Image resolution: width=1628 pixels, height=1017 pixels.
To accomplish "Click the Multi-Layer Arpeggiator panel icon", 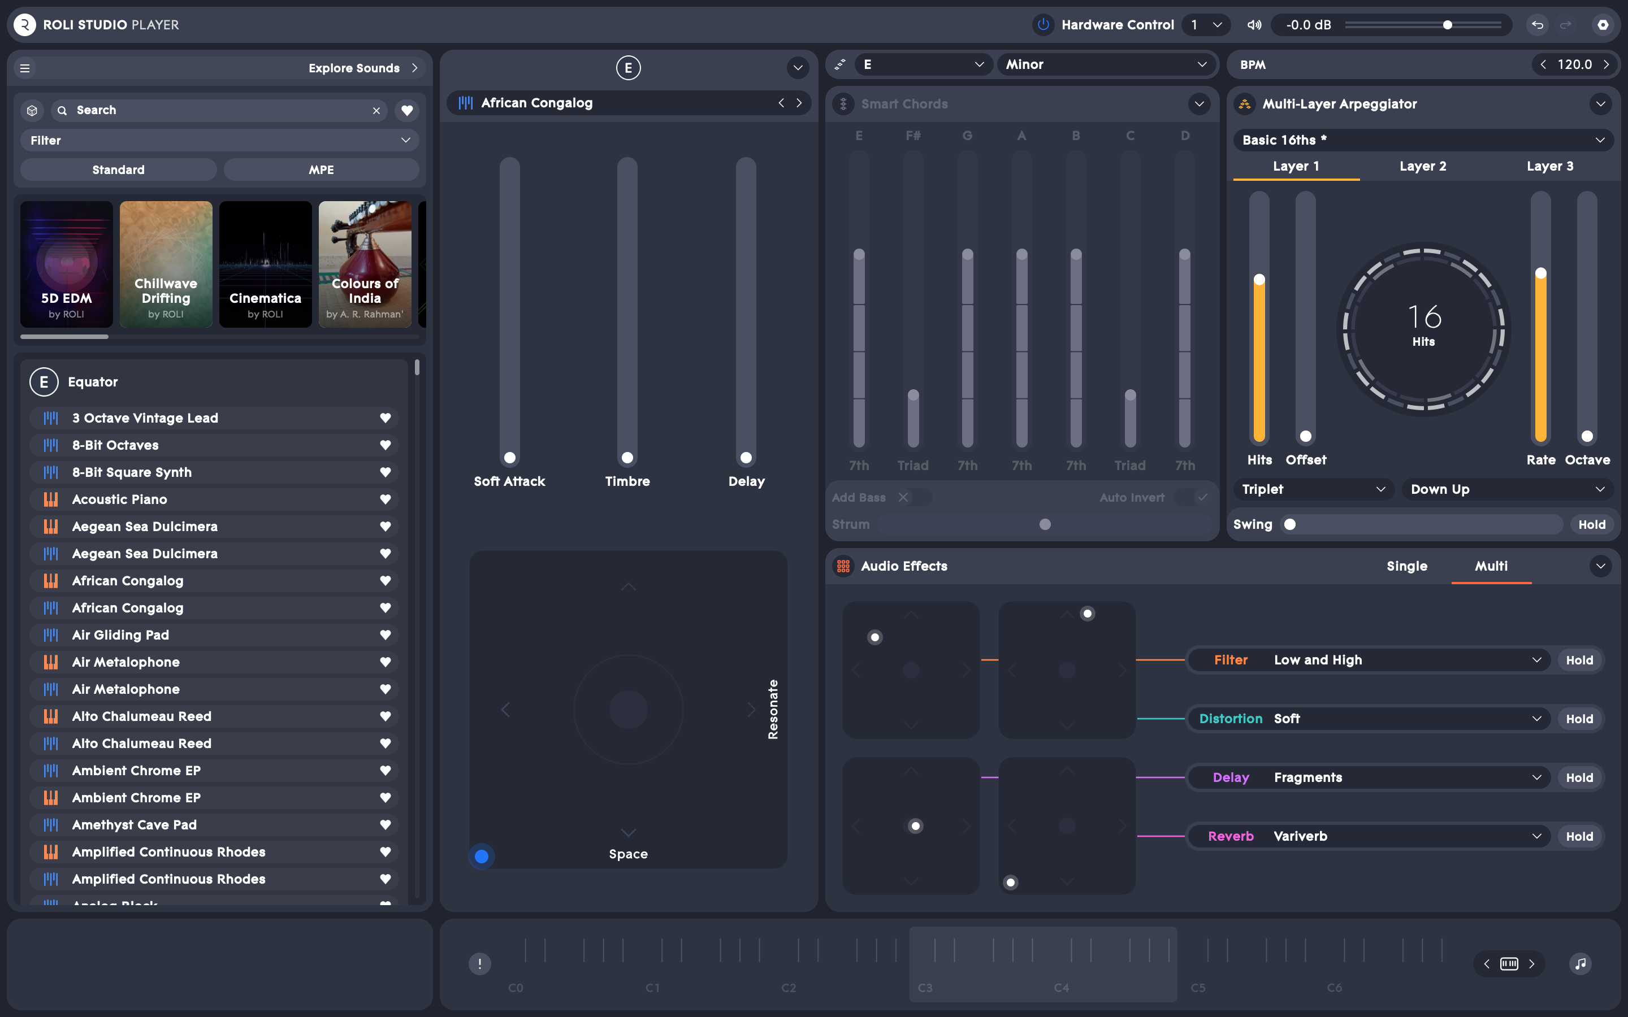I will coord(1245,103).
